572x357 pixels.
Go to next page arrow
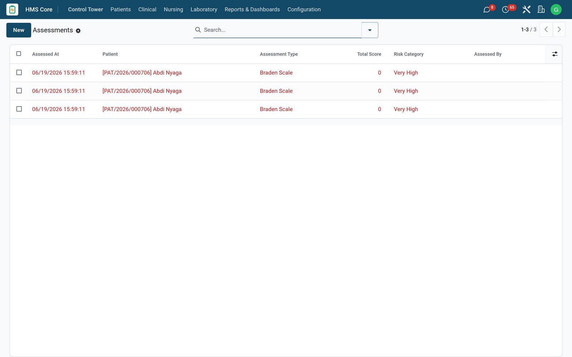[x=559, y=30]
